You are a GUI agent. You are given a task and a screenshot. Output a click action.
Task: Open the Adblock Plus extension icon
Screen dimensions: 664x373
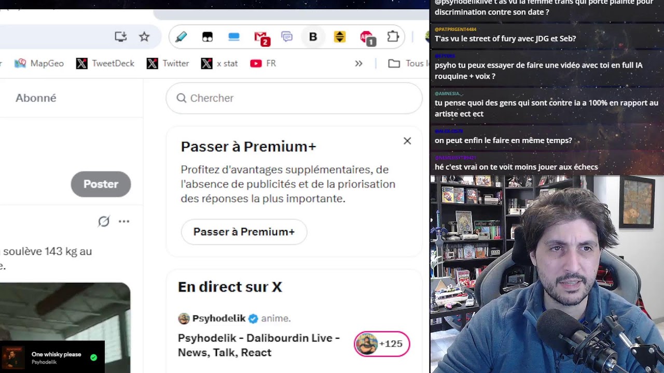pyautogui.click(x=367, y=38)
